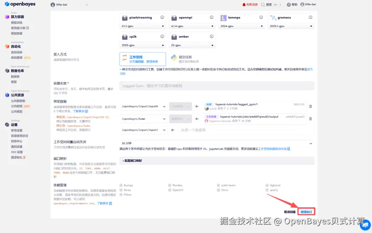
Task: Show info for gromacs image
Action: [x=311, y=17]
